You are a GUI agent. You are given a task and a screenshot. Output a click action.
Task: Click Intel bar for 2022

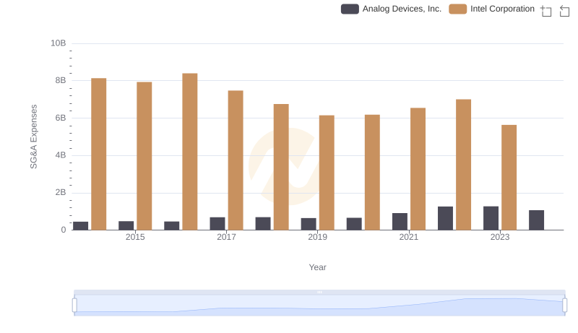463,165
